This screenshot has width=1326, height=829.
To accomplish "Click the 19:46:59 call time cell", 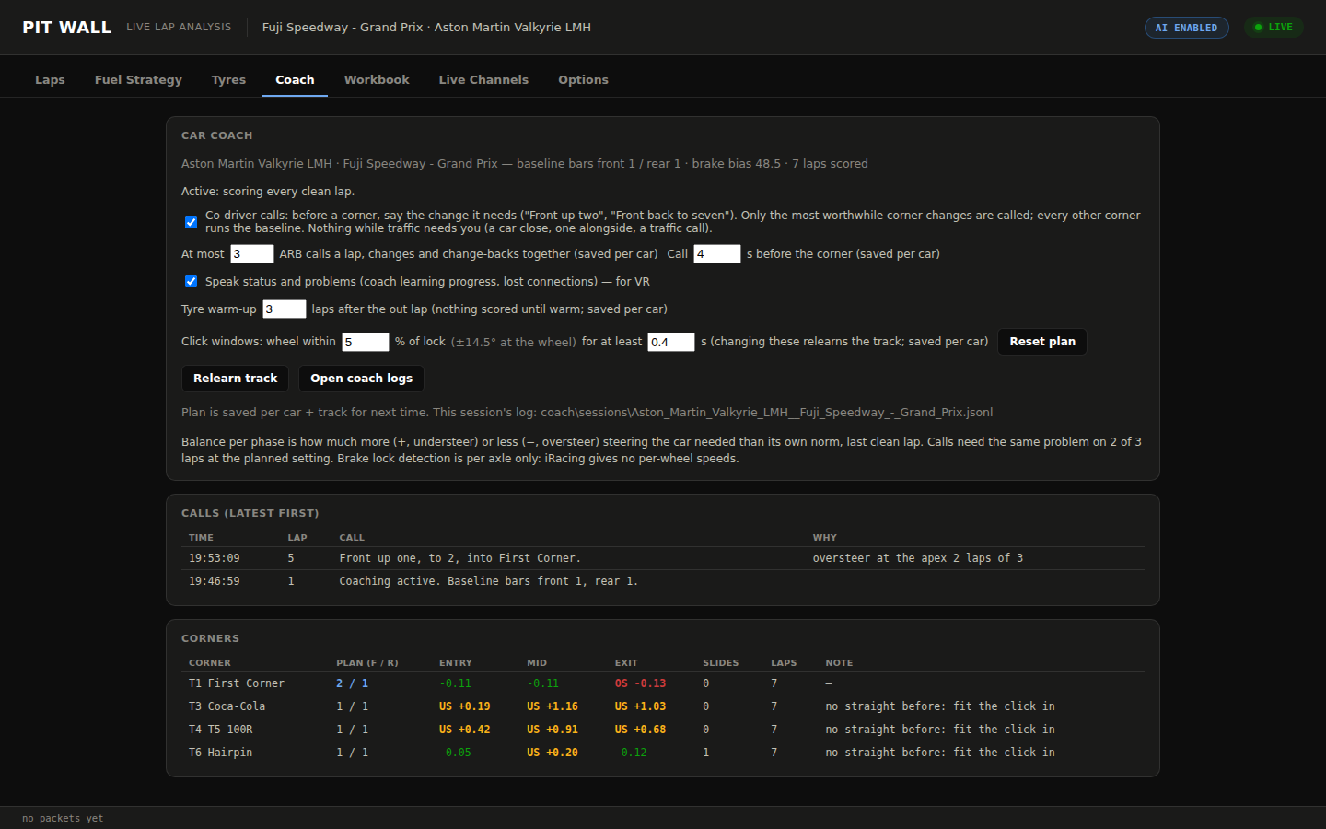I will tap(215, 581).
